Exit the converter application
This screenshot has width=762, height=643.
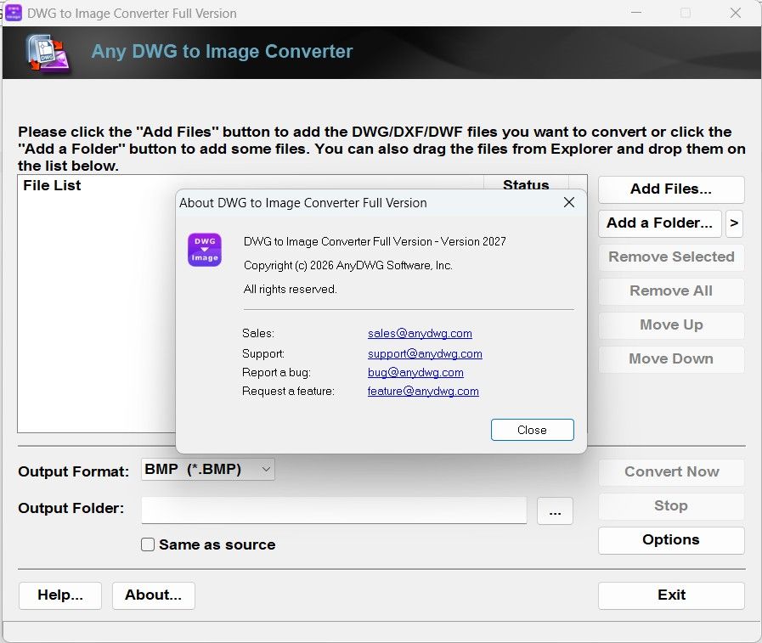(670, 595)
